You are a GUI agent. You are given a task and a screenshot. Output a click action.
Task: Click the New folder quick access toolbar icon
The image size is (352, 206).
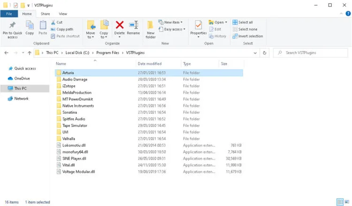(23, 5)
